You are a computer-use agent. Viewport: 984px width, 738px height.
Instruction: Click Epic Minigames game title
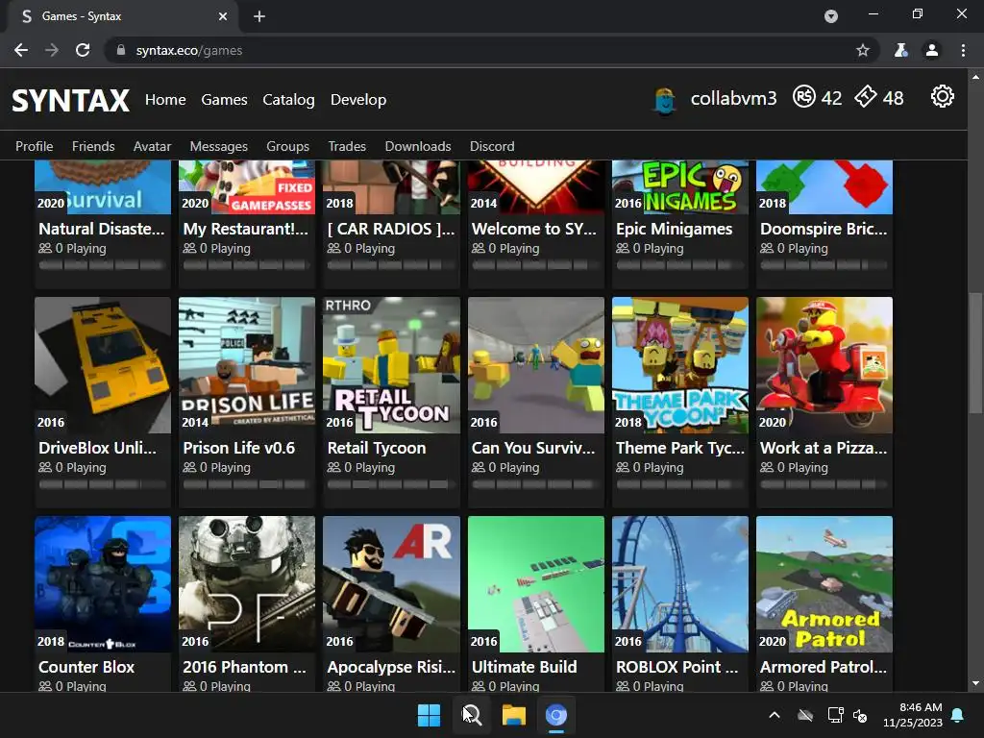[x=674, y=229]
